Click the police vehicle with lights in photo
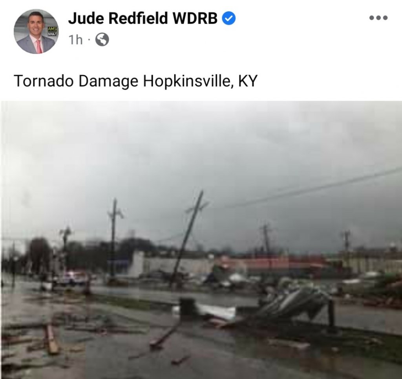Screen dimensions: 402x379 (x=73, y=279)
